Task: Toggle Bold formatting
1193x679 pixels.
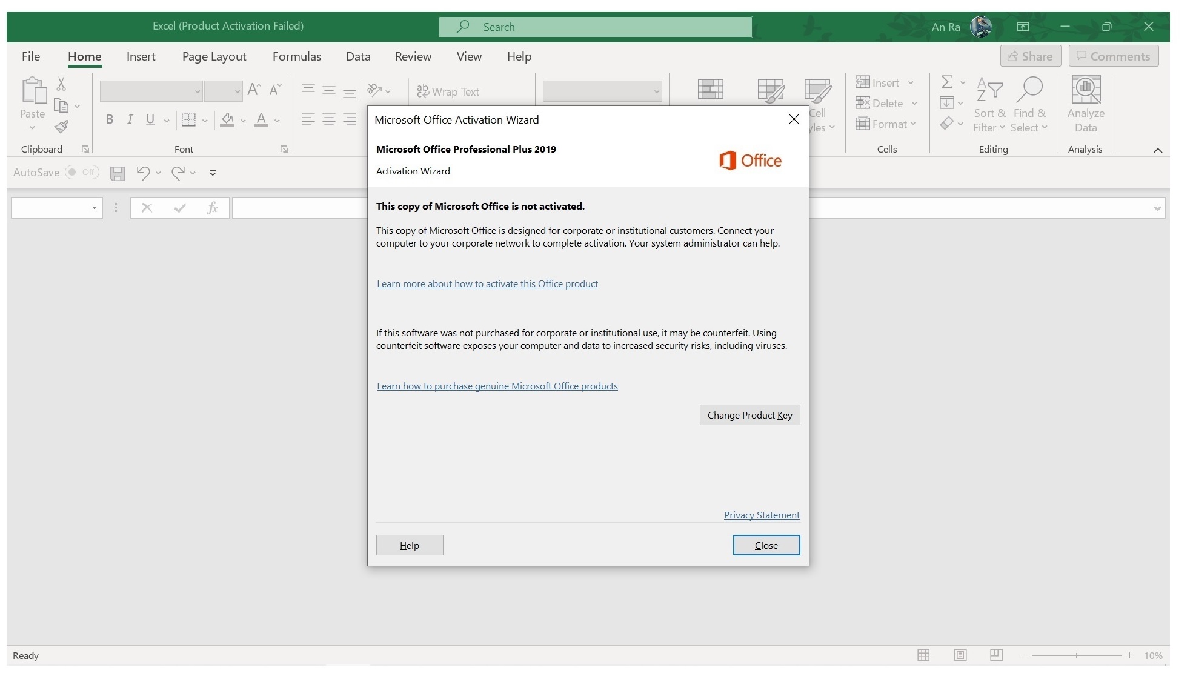Action: pos(110,119)
